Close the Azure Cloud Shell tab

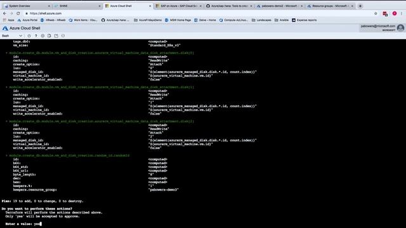150,6
